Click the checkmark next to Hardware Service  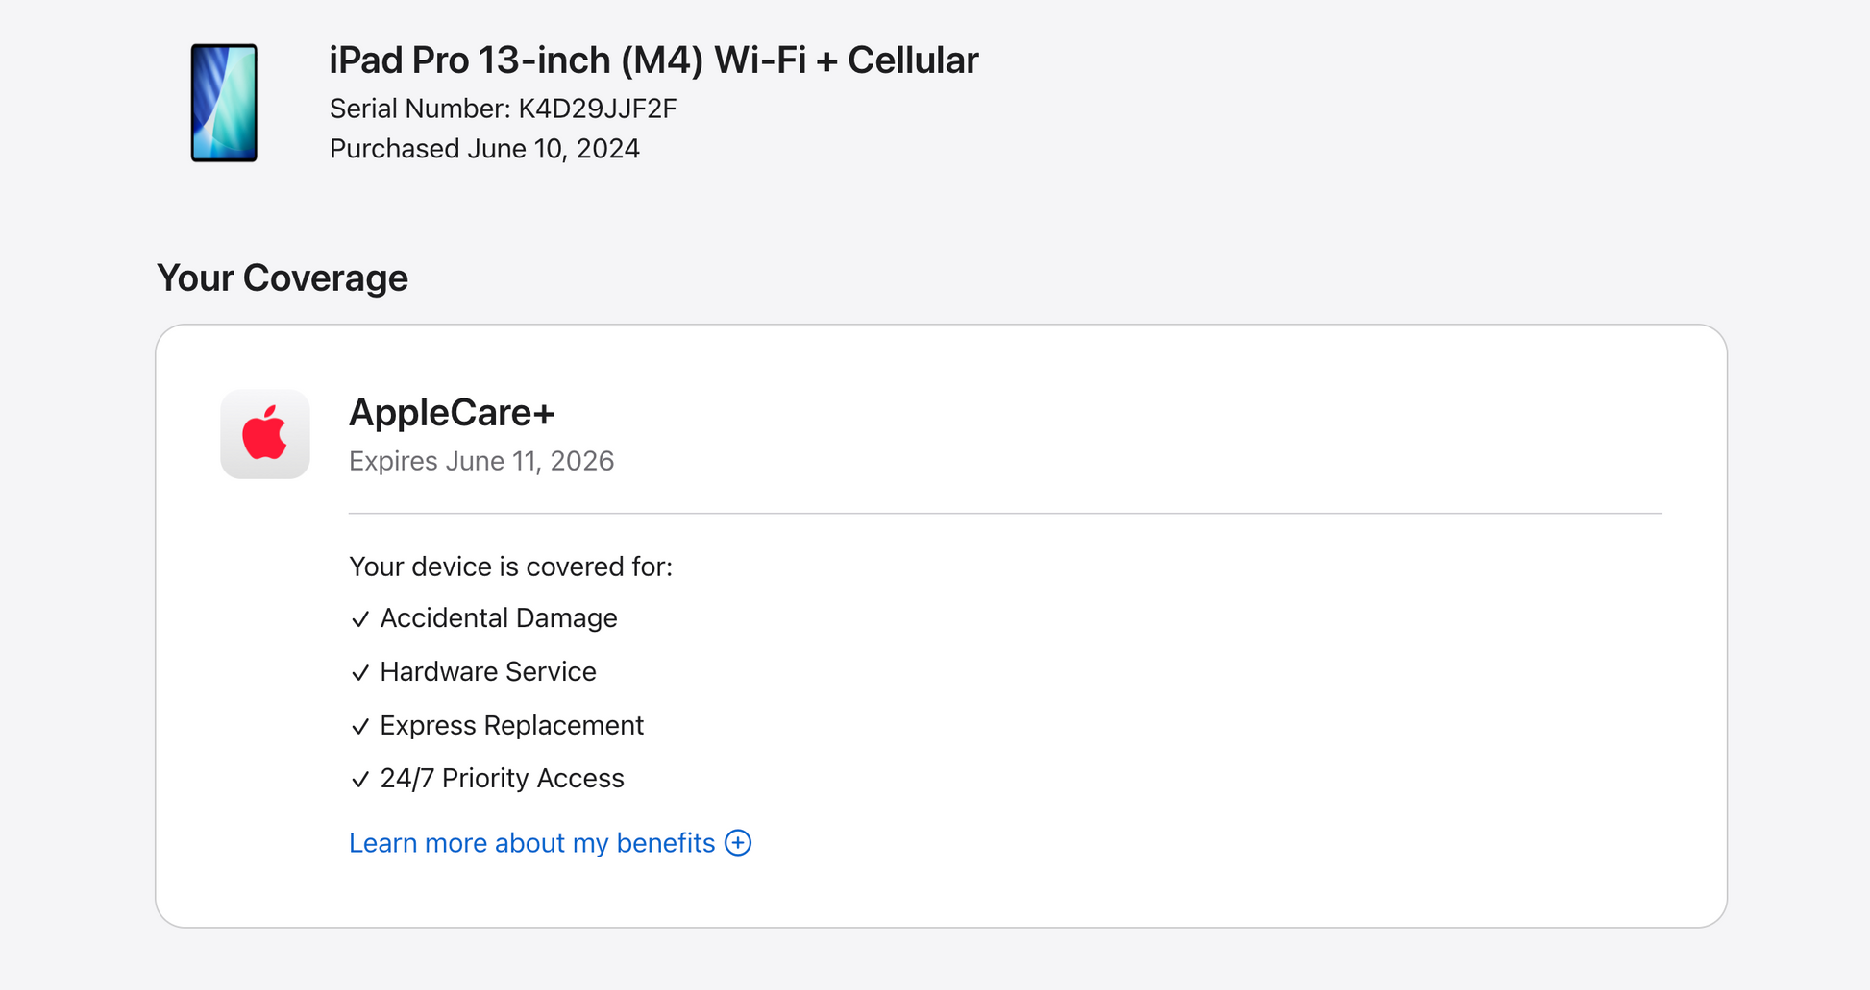click(x=360, y=673)
